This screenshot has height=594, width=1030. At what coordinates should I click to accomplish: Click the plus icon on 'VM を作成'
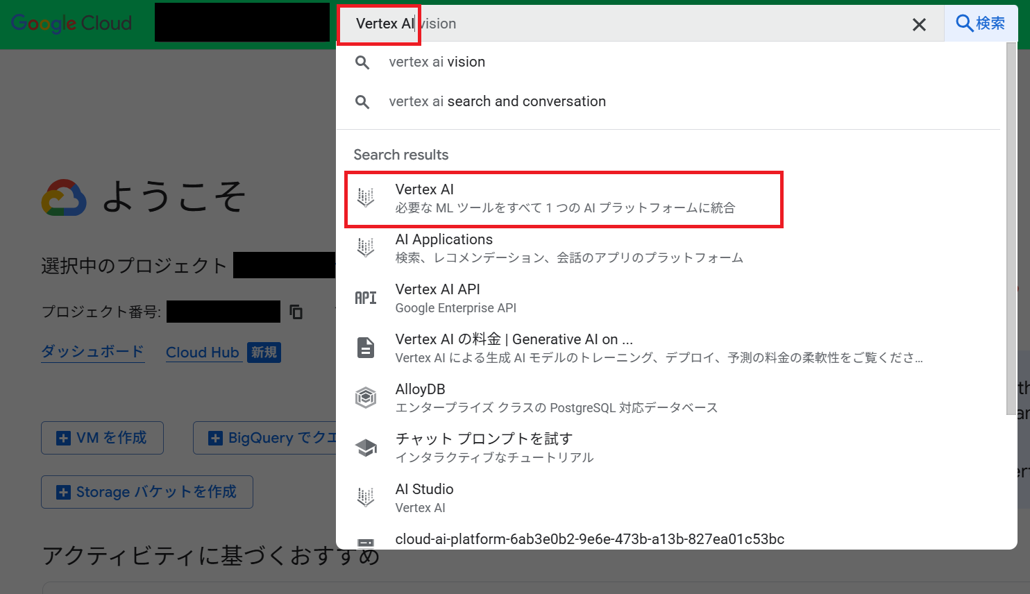click(x=63, y=439)
